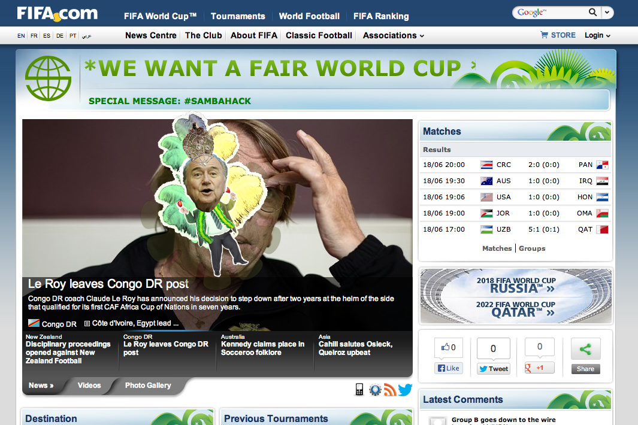Open the Le Roy leaves Congo DR post headline
Screen dimensions: 638x425
[x=108, y=284]
